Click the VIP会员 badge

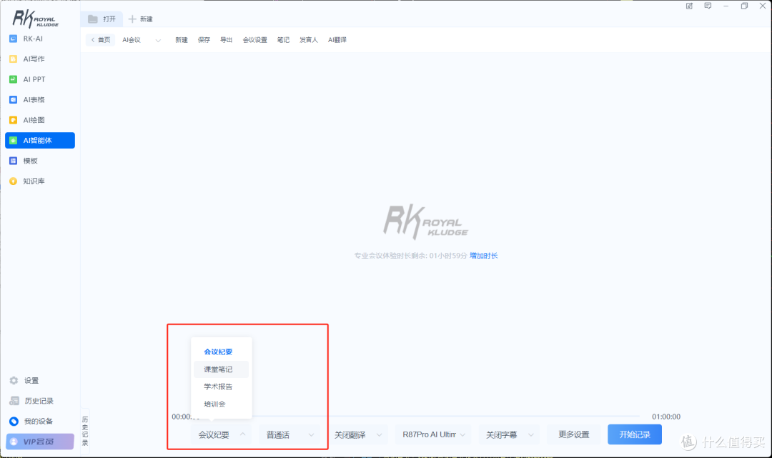40,442
